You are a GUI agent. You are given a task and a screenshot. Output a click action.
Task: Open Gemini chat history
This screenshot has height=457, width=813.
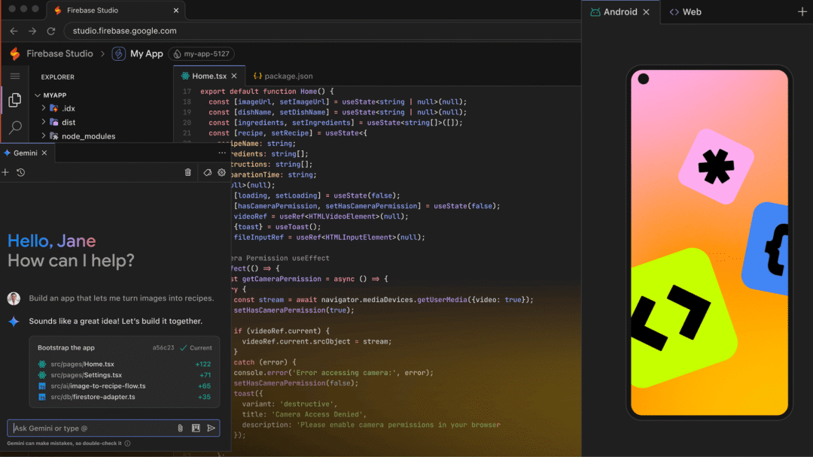pyautogui.click(x=21, y=172)
